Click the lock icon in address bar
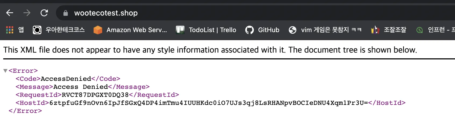455x137 pixels. pos(65,13)
